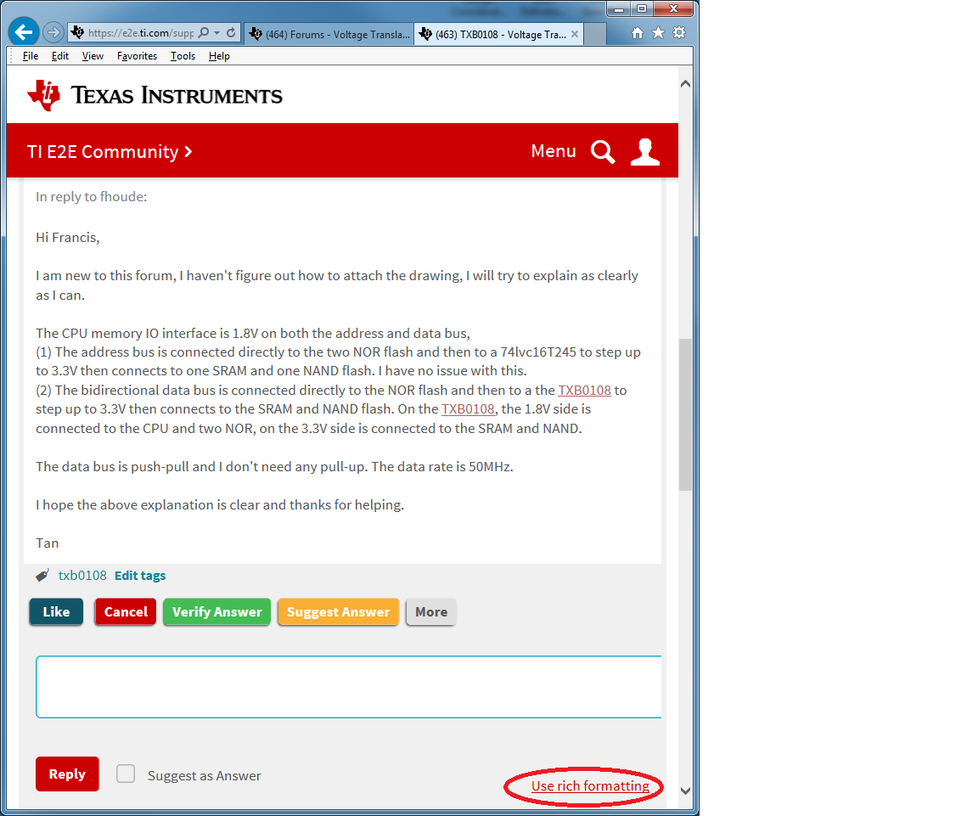Open the Help menu
Image resolution: width=978 pixels, height=816 pixels.
click(219, 56)
